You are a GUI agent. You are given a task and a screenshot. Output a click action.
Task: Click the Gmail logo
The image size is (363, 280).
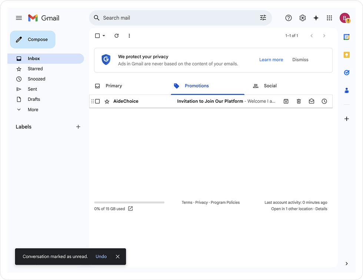click(x=44, y=18)
